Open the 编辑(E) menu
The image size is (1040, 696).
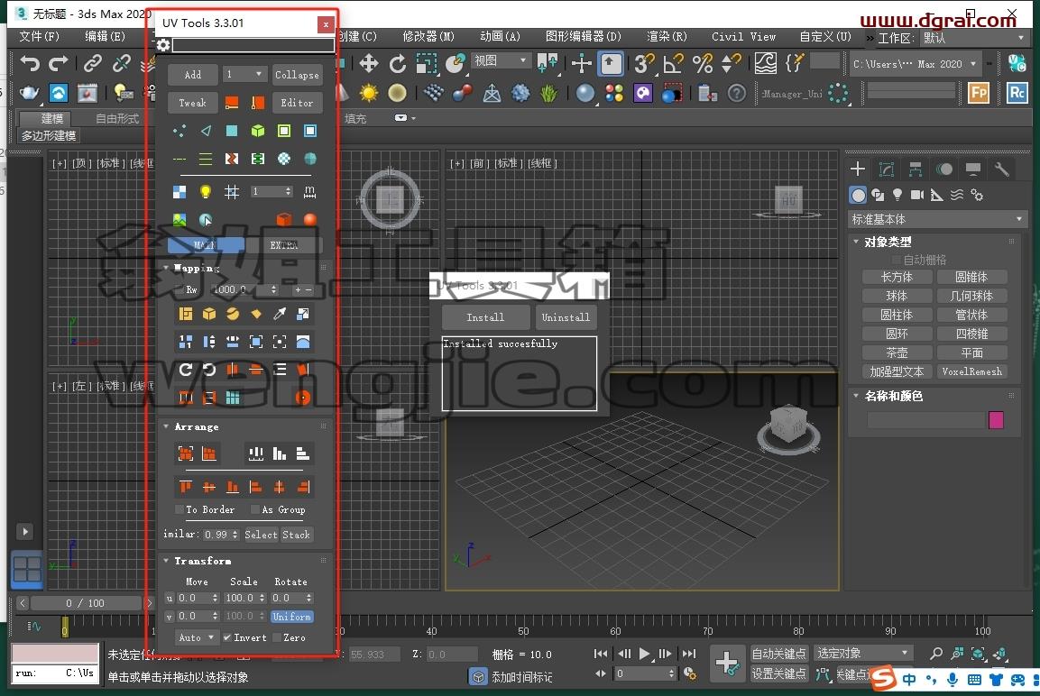105,36
